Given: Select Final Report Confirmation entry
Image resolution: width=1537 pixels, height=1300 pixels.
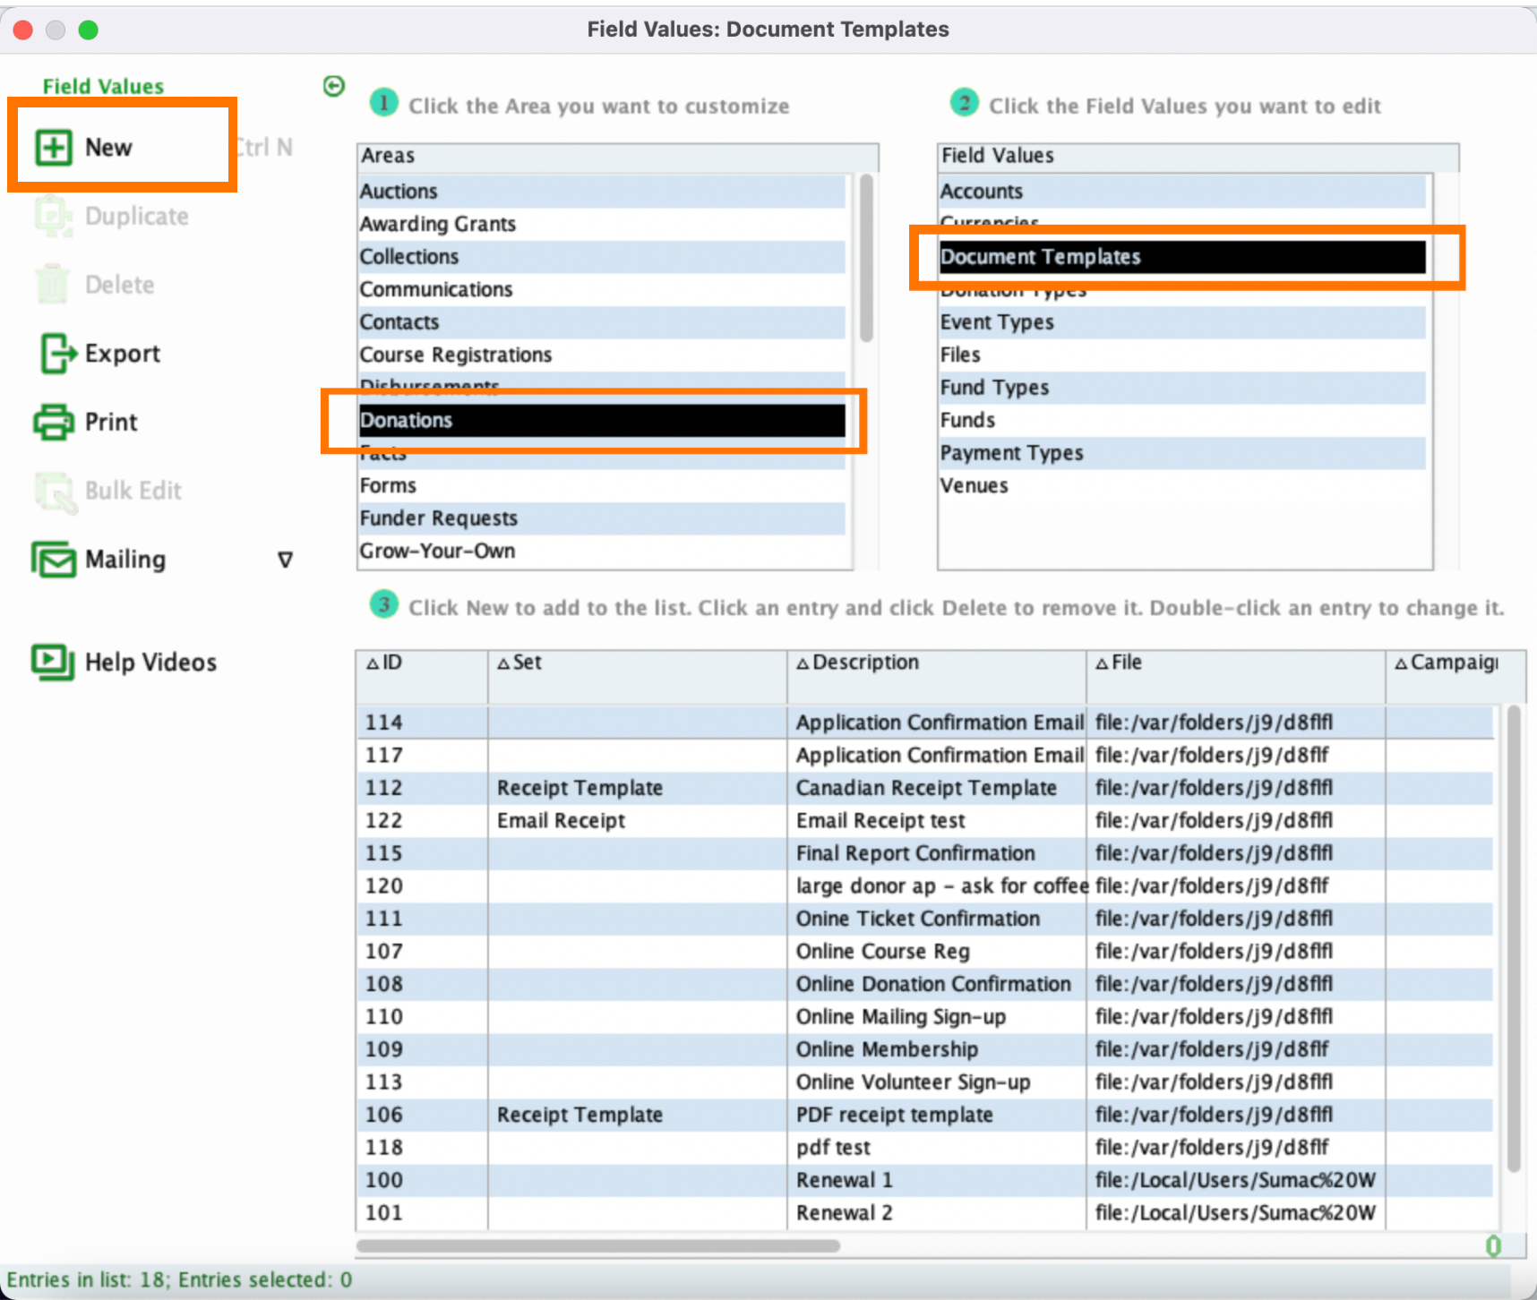Looking at the screenshot, I should [x=924, y=853].
